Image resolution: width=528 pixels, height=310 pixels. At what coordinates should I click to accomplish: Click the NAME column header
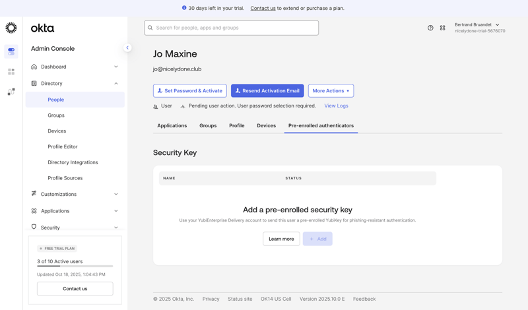point(169,178)
